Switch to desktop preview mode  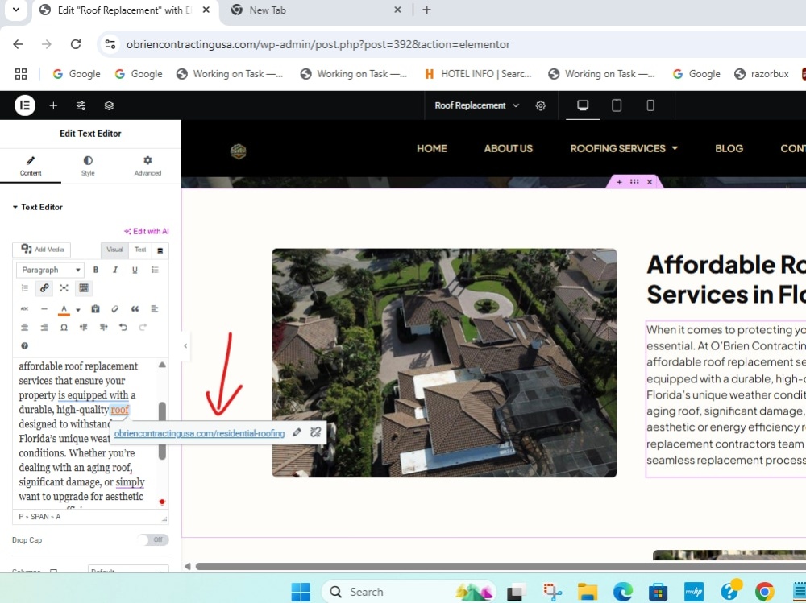(x=583, y=105)
